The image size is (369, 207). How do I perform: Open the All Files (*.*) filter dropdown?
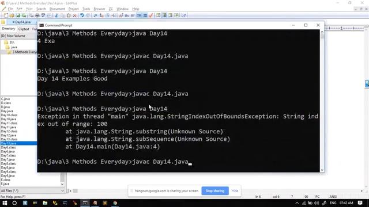click(32, 191)
